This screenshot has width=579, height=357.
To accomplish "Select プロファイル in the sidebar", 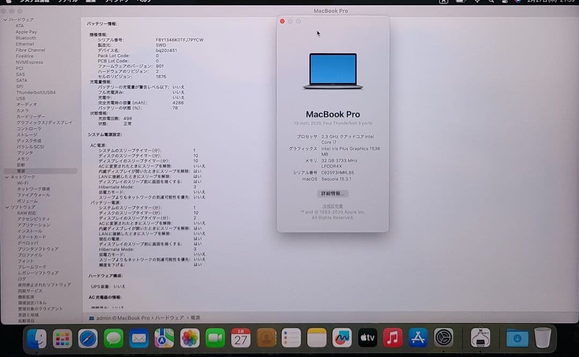I will coord(29,255).
